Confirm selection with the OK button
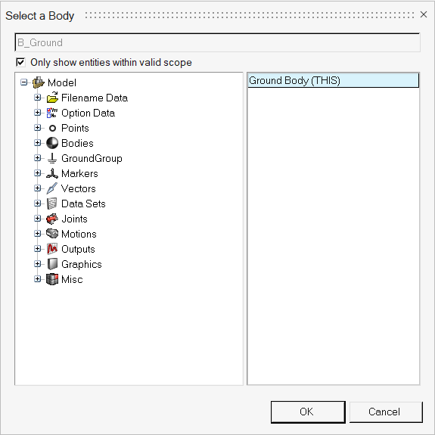 click(308, 412)
